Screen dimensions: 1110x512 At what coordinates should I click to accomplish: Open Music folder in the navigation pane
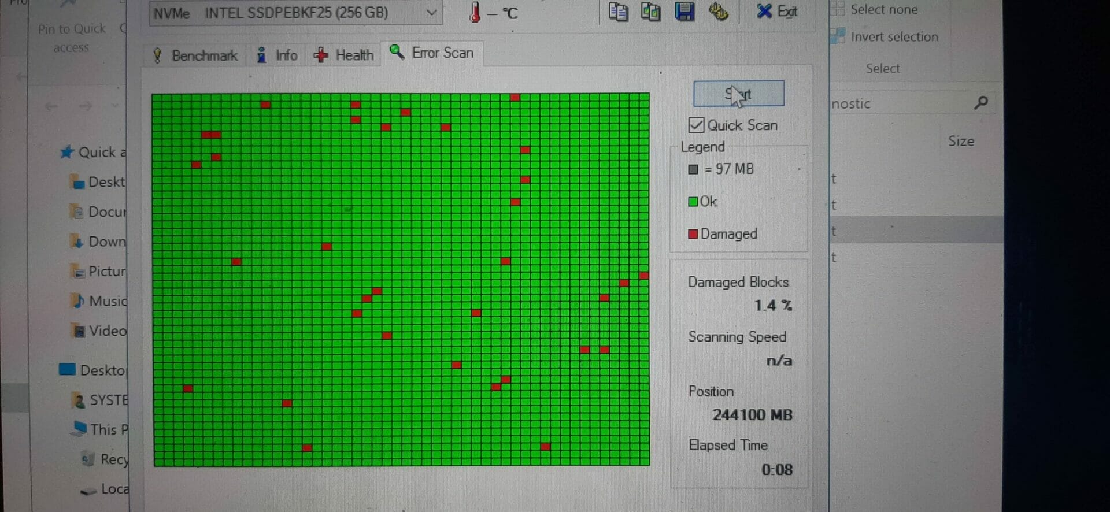click(x=106, y=301)
